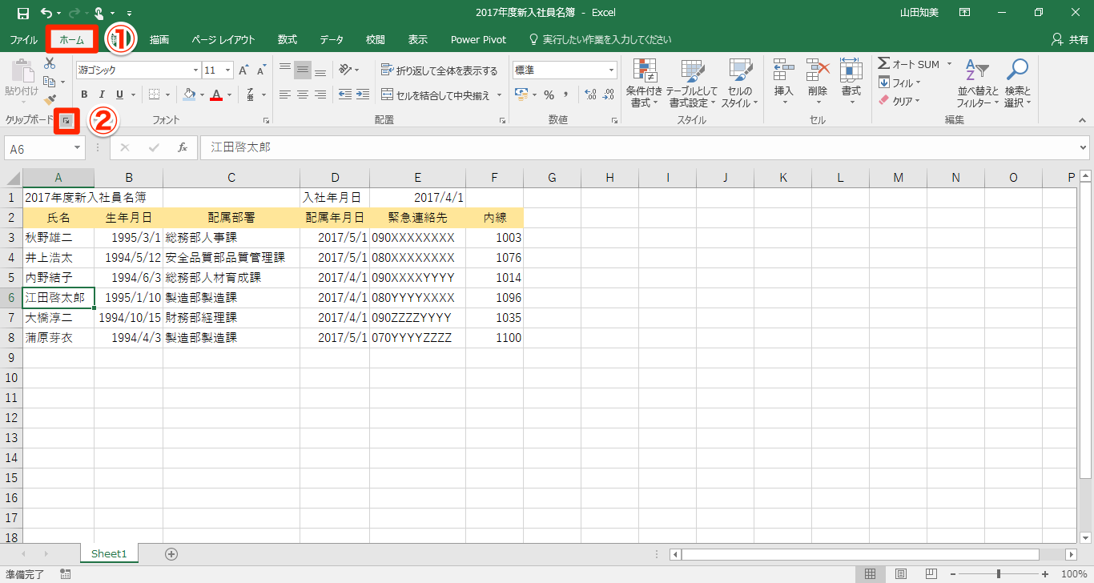Toggle middle vertical alignment

click(303, 70)
